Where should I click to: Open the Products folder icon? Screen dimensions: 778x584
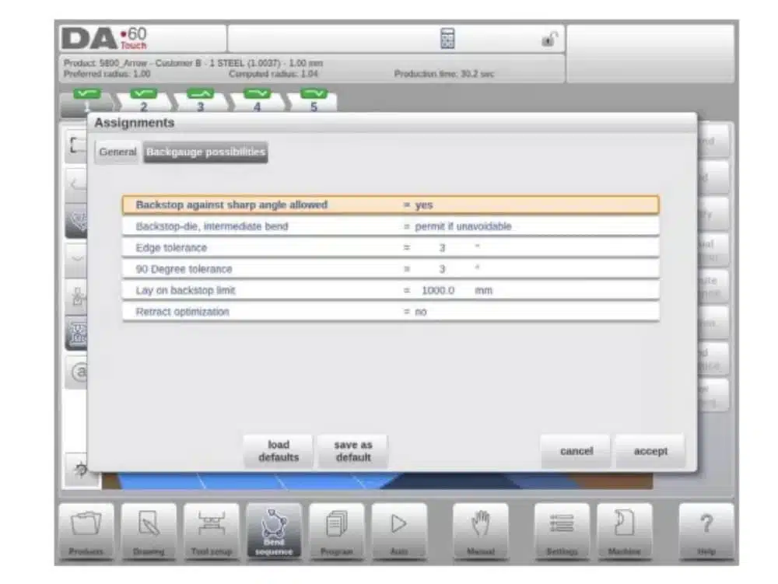pyautogui.click(x=86, y=532)
